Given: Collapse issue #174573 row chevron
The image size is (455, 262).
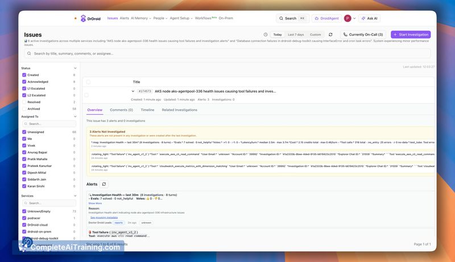Looking at the screenshot, I should tap(133, 91).
